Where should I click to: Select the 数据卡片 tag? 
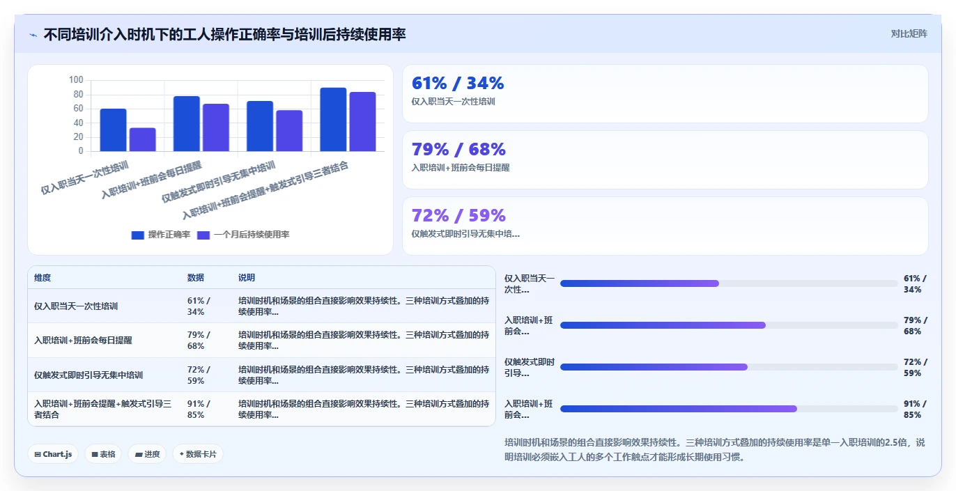tap(198, 454)
